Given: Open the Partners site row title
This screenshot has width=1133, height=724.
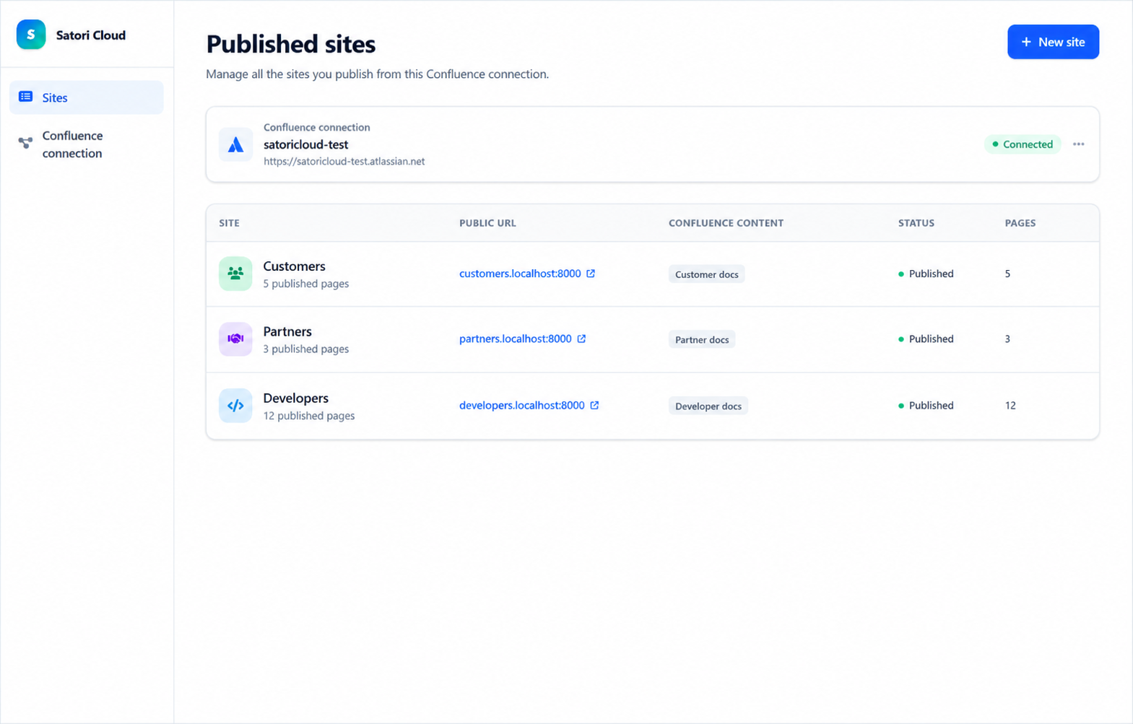Looking at the screenshot, I should (287, 331).
